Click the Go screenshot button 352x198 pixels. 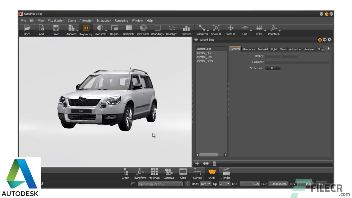click(273, 68)
